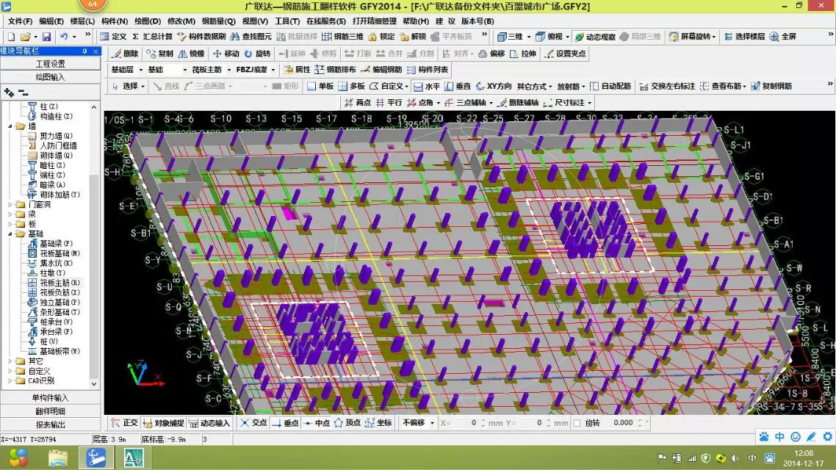Open the 工具(T) menu
This screenshot has width=836, height=470.
point(287,21)
